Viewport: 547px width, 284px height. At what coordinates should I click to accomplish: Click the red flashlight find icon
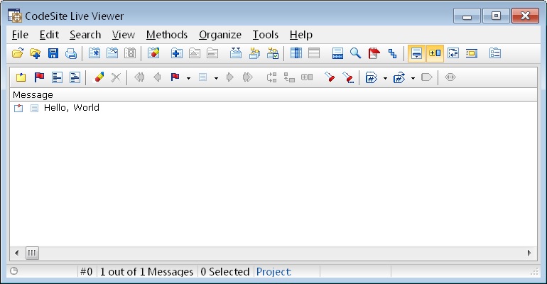coord(330,77)
